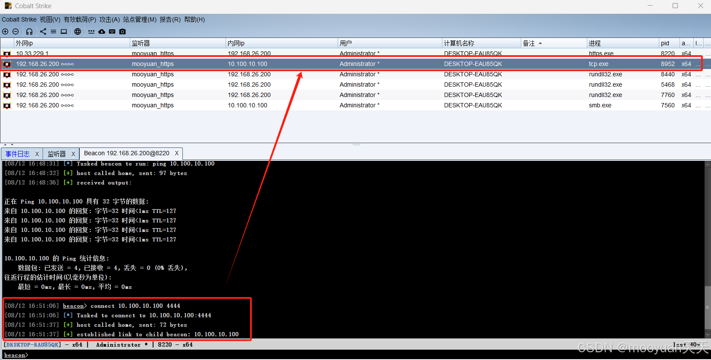Open screenshots camera icon
711x360 pixels.
click(x=122, y=31)
